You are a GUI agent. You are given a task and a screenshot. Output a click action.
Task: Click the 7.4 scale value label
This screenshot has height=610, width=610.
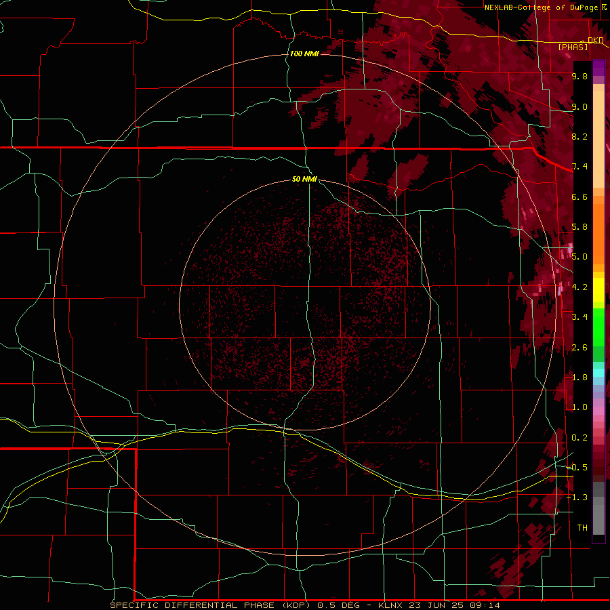579,167
